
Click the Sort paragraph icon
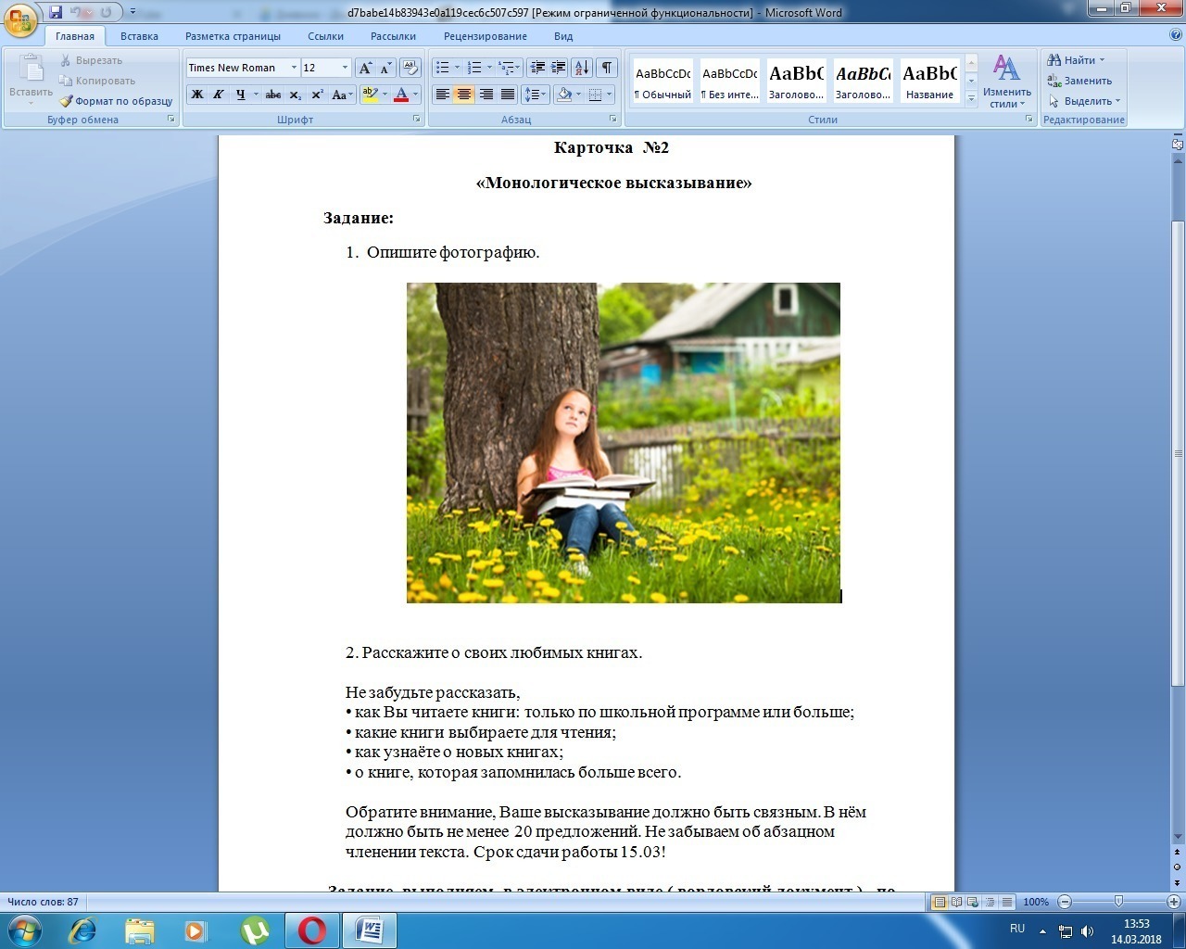point(582,68)
